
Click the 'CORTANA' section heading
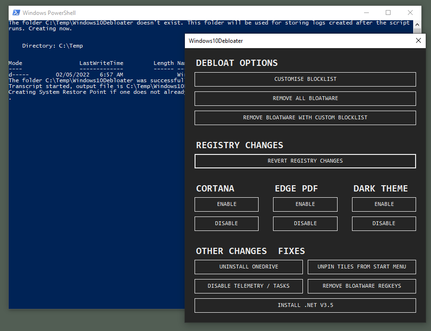coord(215,189)
